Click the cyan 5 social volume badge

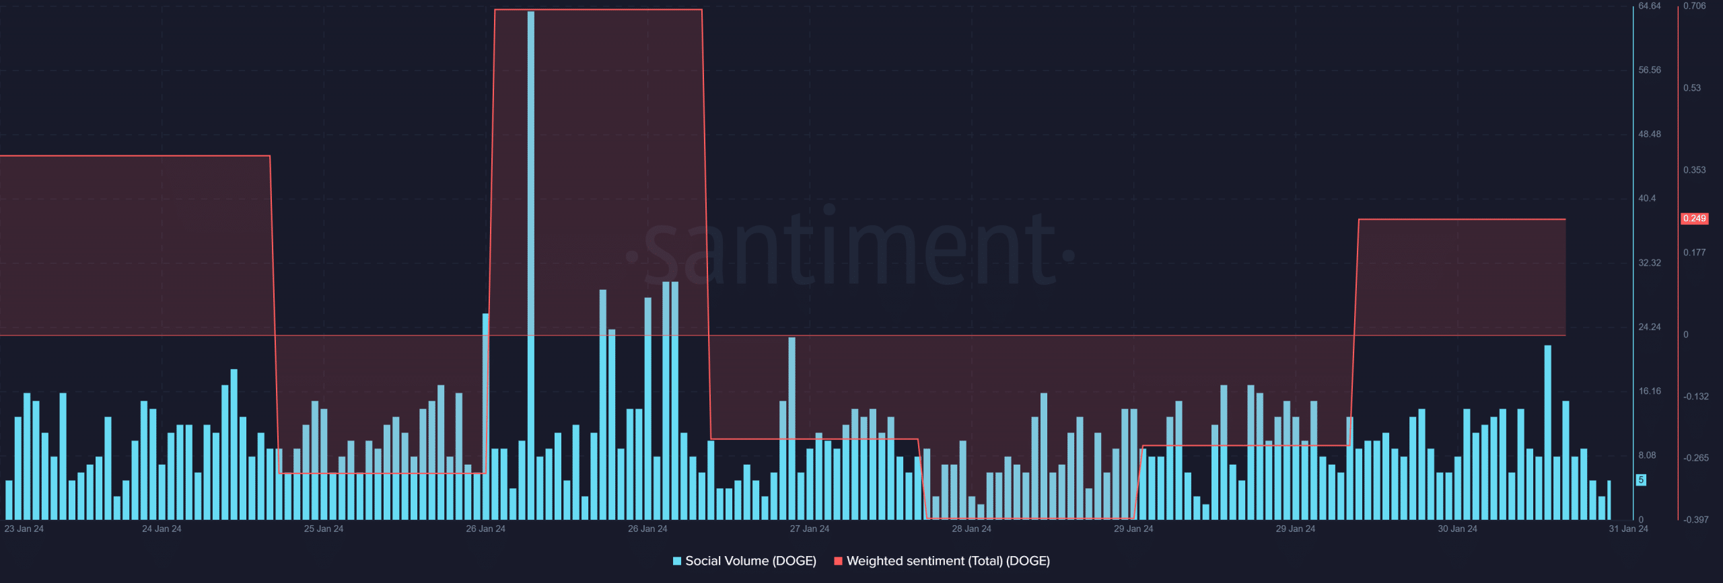tap(1641, 480)
